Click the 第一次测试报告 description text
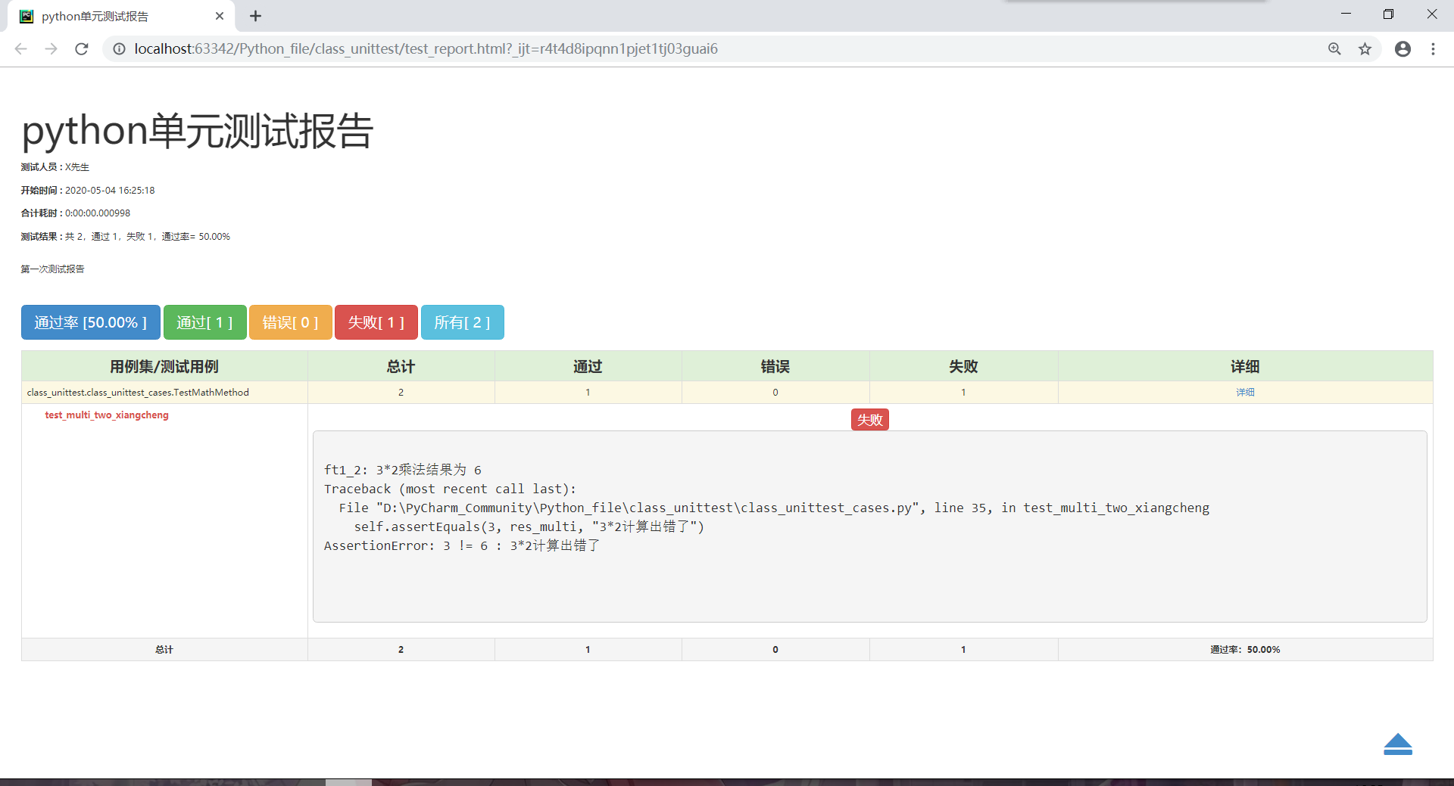Viewport: 1454px width, 786px height. [53, 269]
